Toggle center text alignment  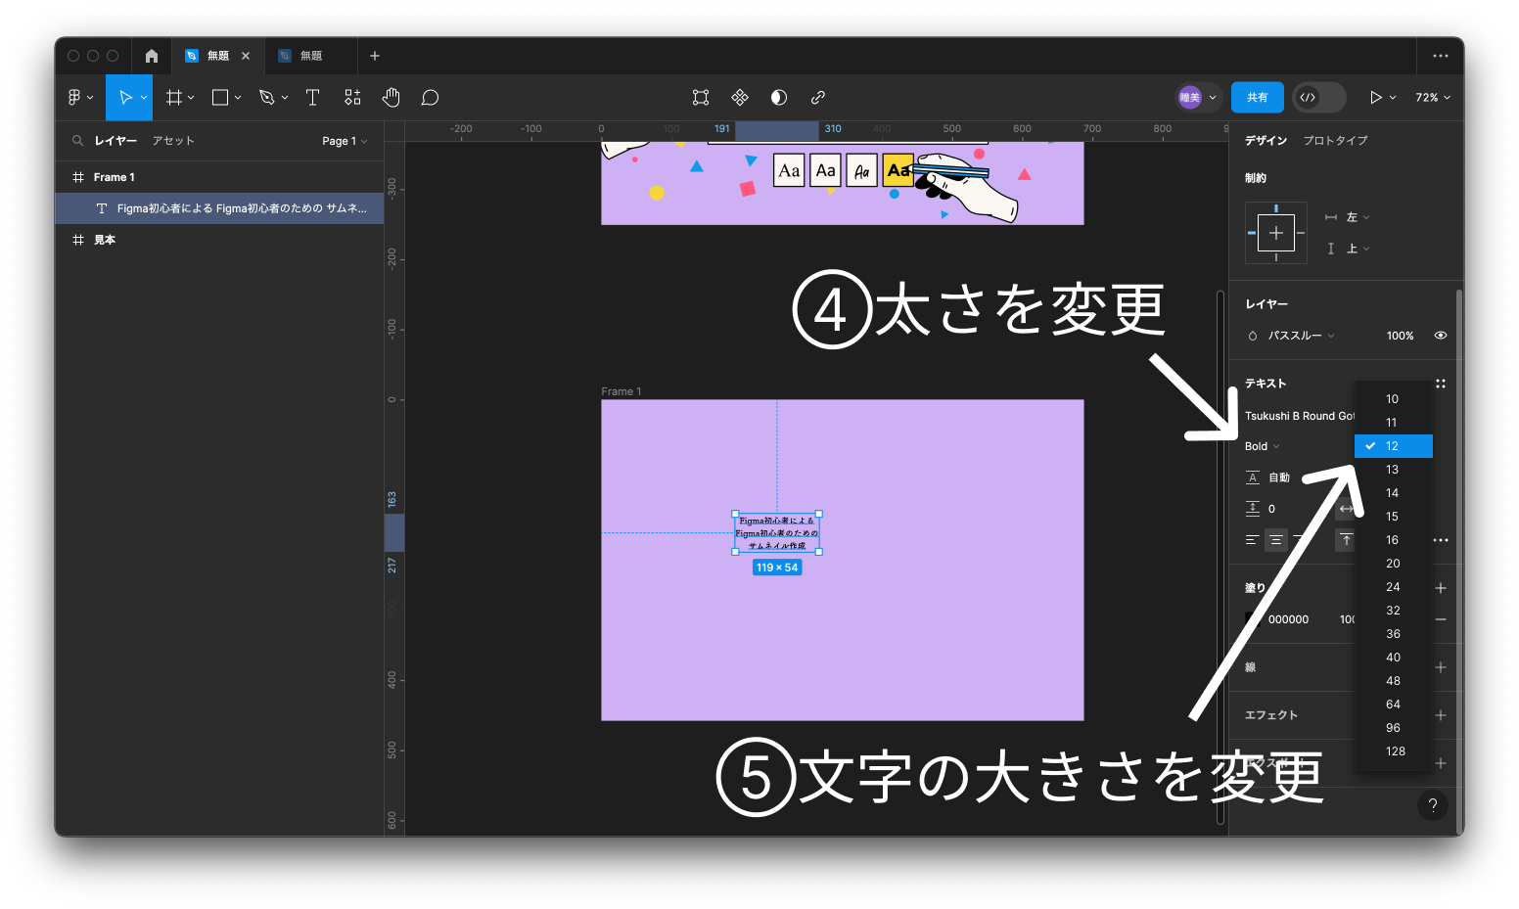click(1275, 540)
